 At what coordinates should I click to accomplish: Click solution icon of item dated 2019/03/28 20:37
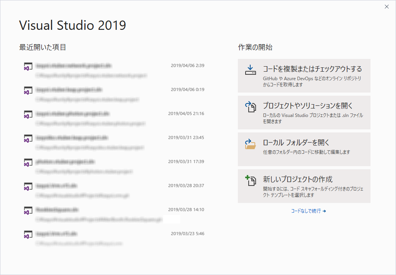[x=28, y=187]
